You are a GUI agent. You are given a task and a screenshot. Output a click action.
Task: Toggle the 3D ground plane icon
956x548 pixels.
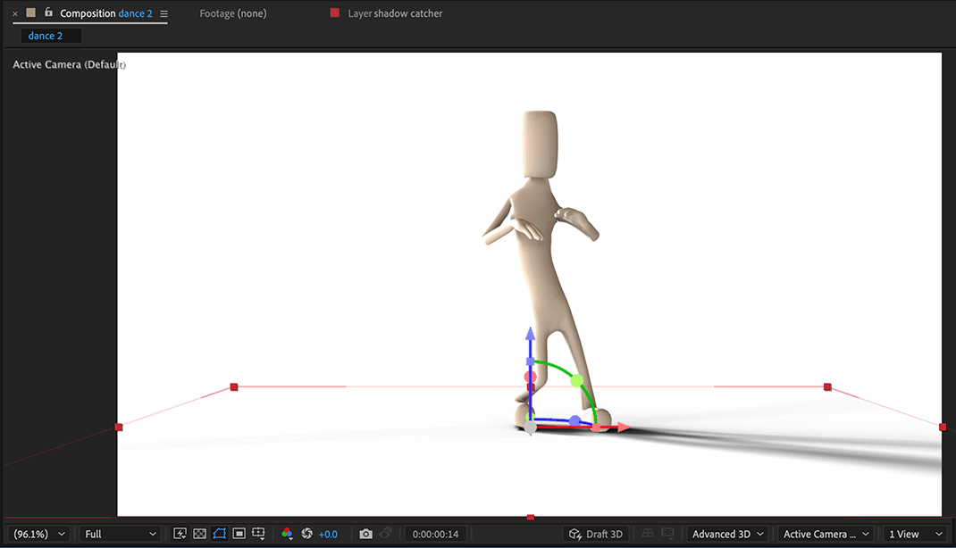648,534
